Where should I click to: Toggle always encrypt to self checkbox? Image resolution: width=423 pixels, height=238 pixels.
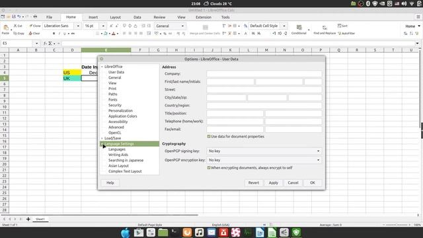tap(209, 168)
